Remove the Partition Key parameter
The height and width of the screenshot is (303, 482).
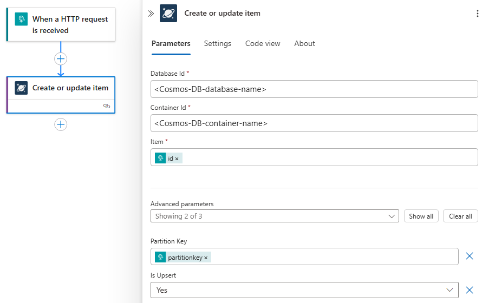tap(470, 256)
